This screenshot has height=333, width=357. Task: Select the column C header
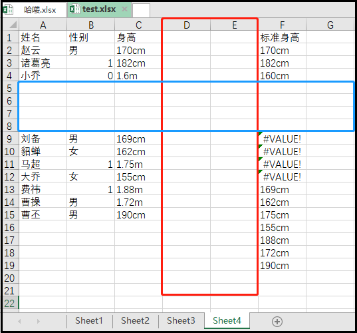[139, 25]
